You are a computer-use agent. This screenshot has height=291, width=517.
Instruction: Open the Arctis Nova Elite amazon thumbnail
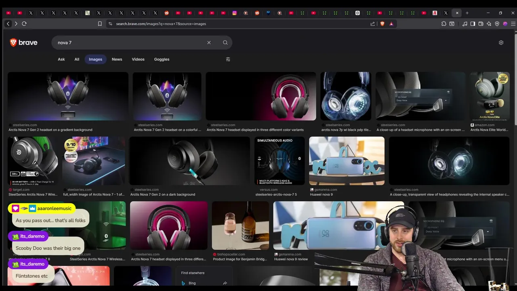coord(490,96)
